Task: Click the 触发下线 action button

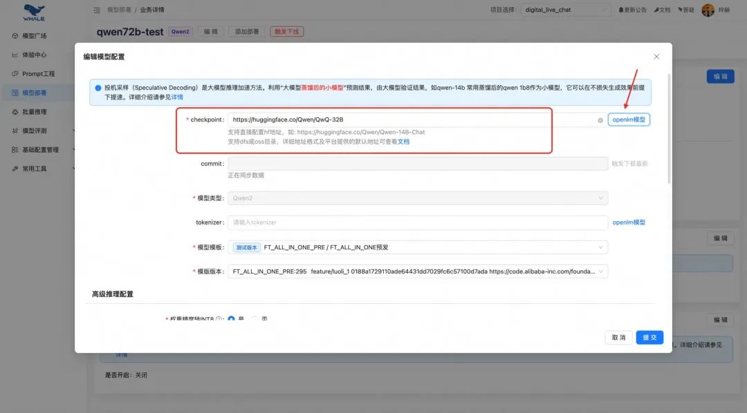Action: click(286, 31)
